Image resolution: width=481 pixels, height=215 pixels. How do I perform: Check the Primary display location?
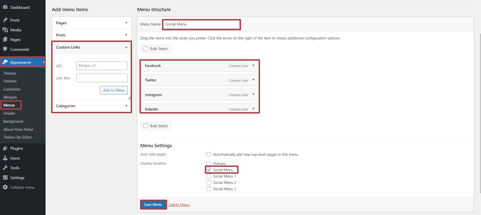coord(209,163)
